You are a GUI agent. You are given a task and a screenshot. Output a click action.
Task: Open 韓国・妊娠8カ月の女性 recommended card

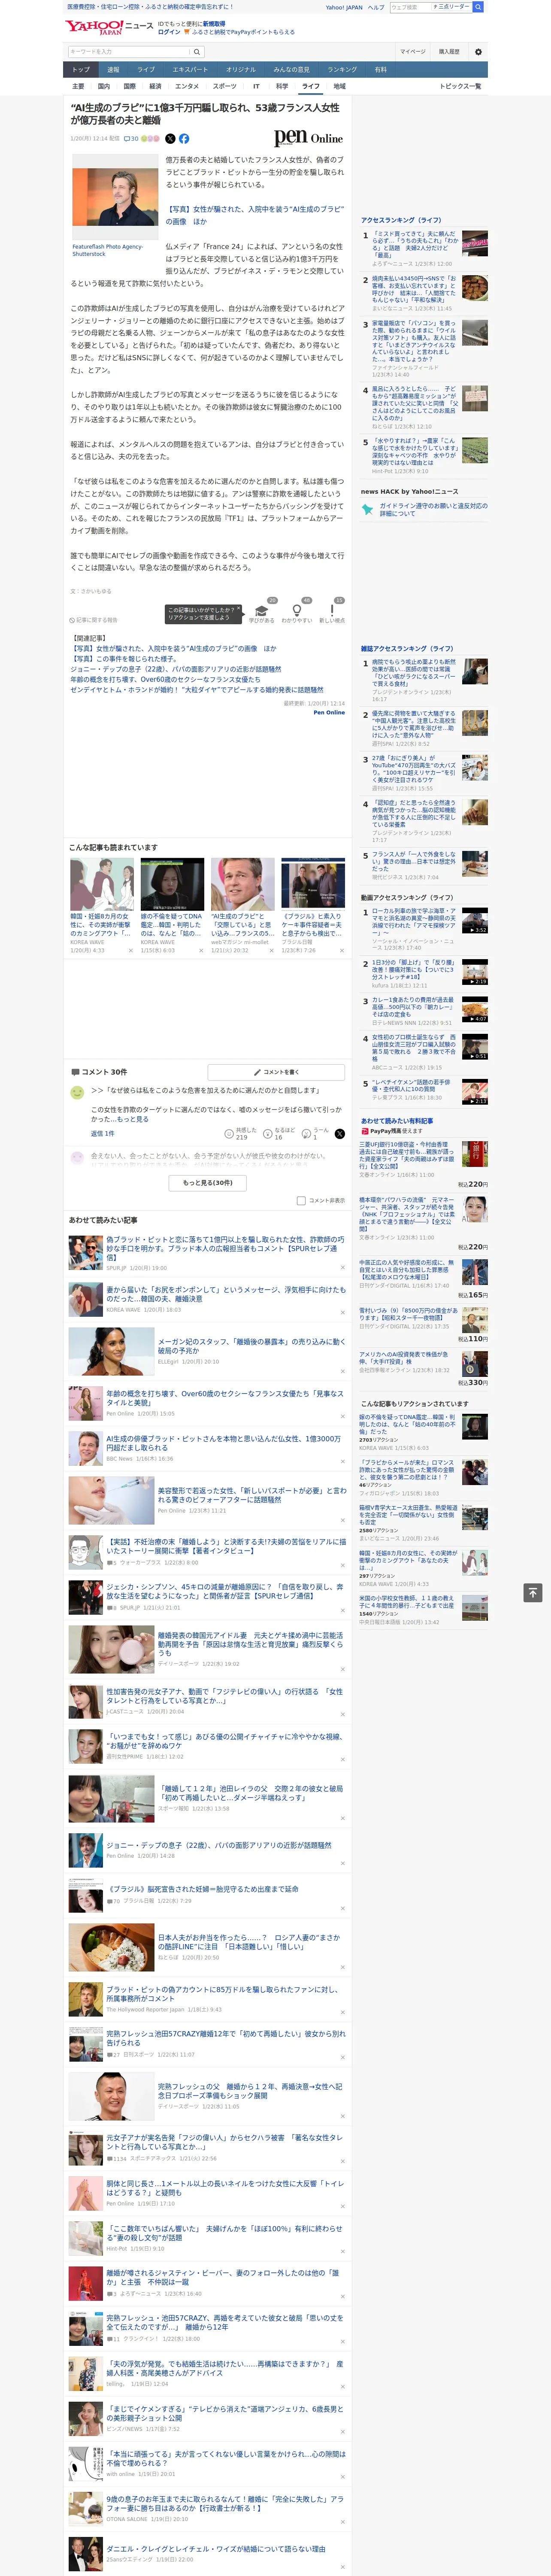point(102,905)
